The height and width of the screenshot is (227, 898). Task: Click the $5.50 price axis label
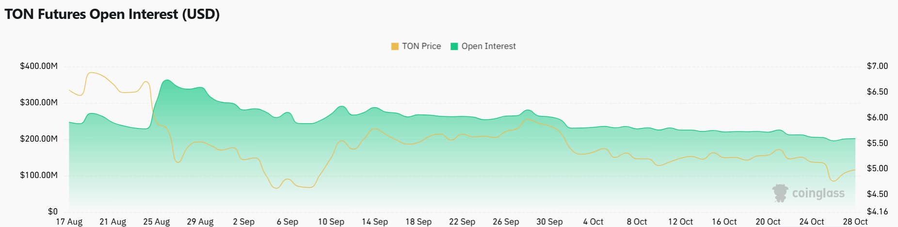pyautogui.click(x=877, y=143)
